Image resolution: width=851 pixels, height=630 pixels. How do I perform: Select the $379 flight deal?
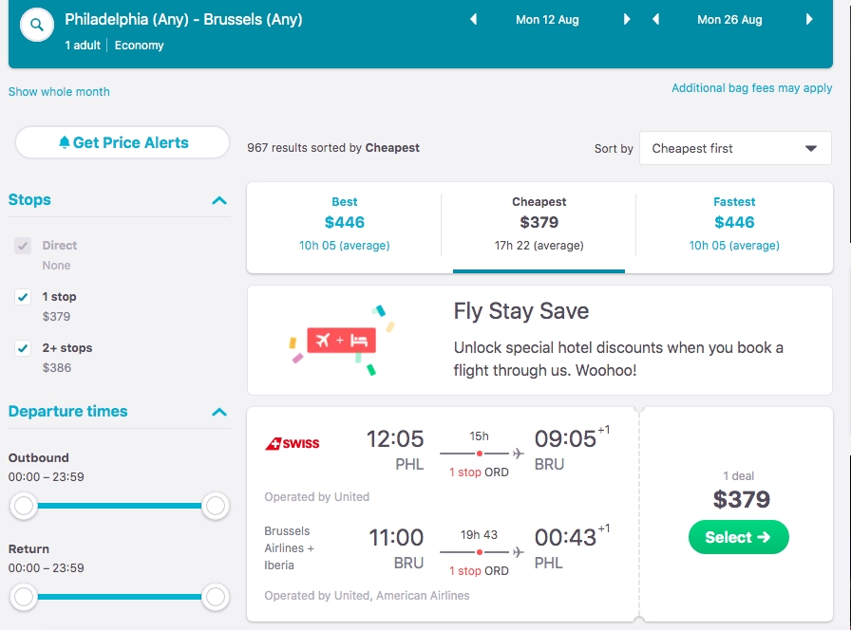coord(739,537)
